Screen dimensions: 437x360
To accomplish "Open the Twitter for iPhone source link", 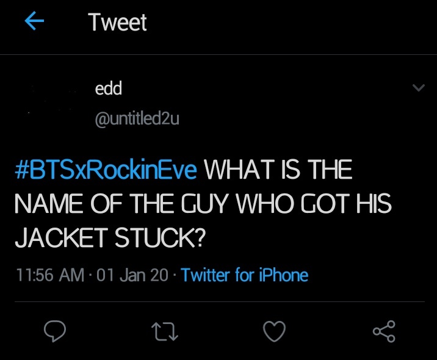I will pos(245,275).
